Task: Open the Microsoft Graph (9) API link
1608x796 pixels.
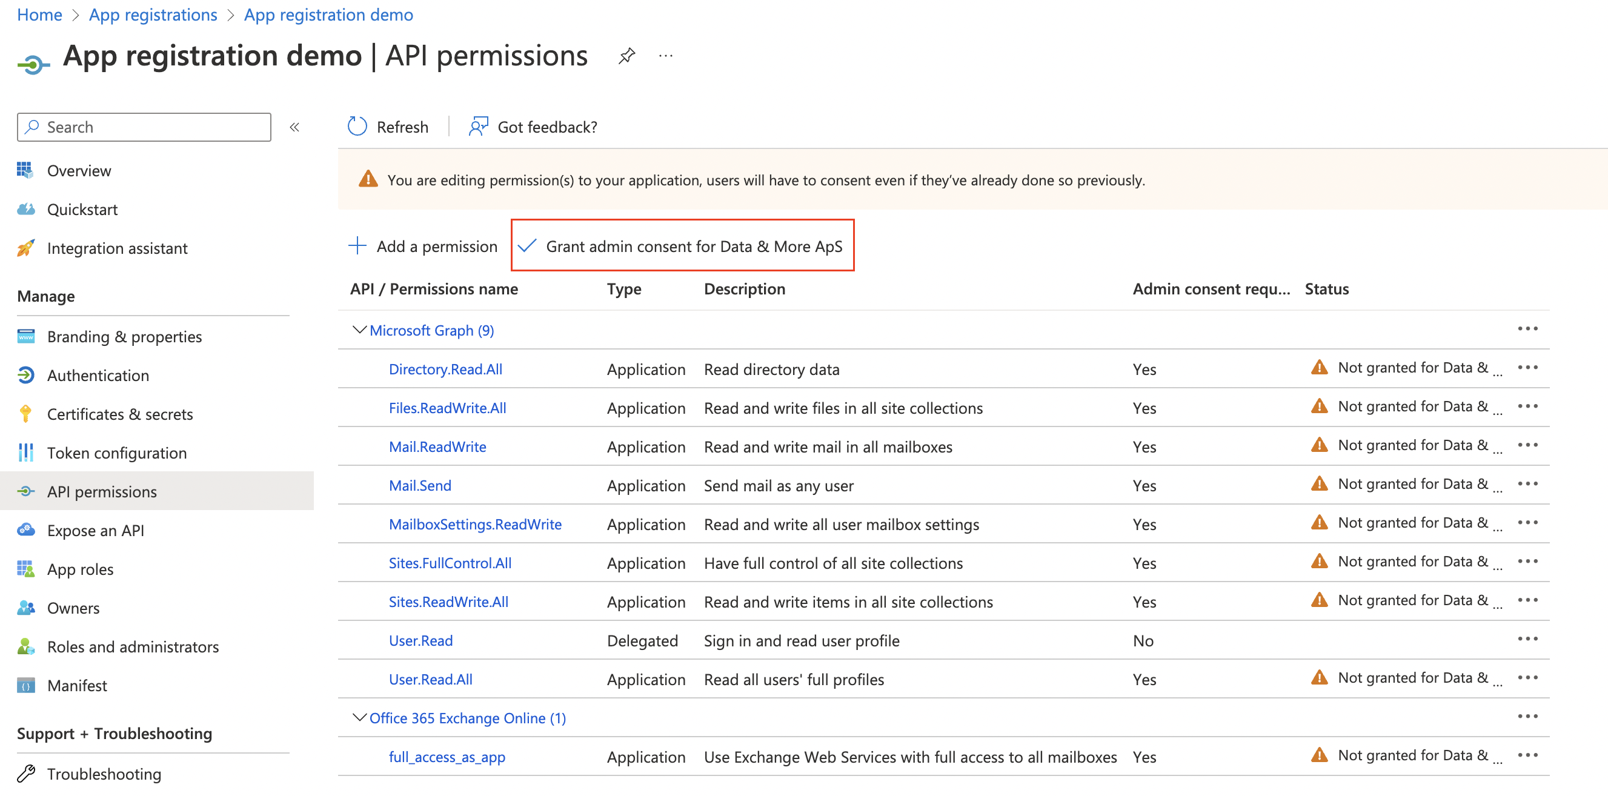Action: click(431, 330)
